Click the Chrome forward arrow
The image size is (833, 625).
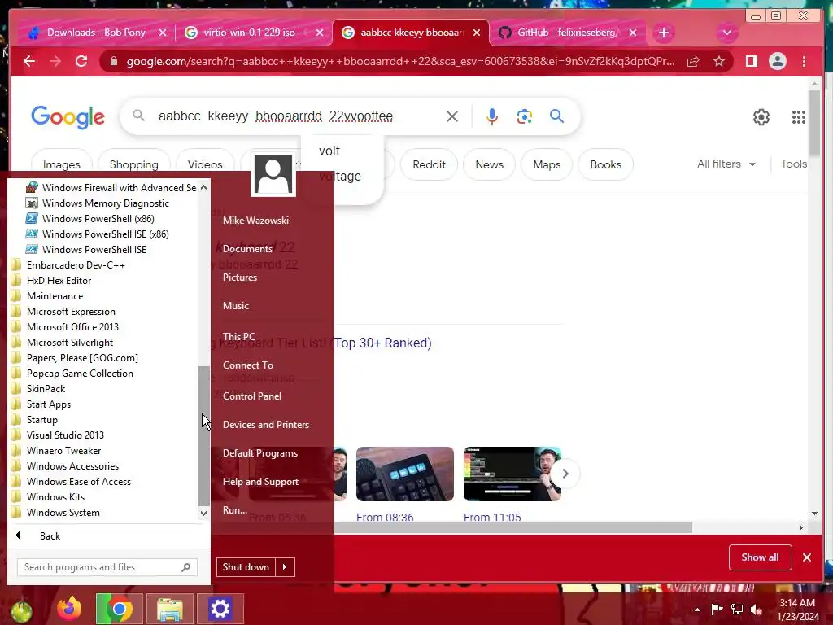tap(55, 61)
